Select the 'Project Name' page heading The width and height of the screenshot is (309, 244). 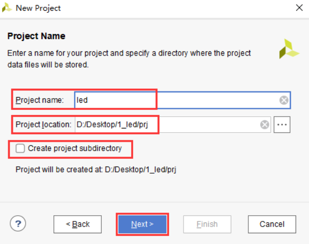[x=35, y=36]
